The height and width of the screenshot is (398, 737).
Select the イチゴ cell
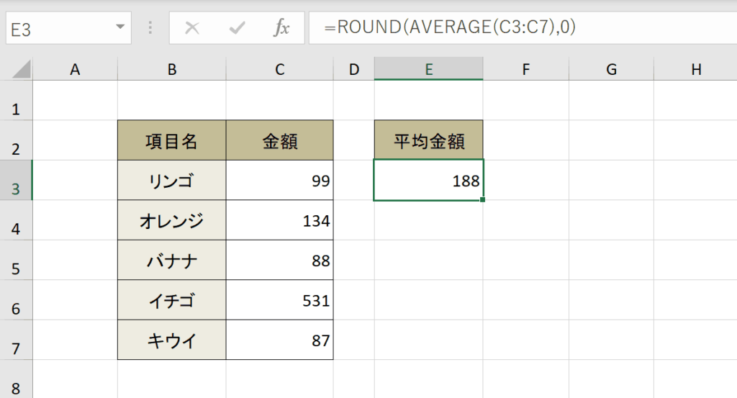(171, 300)
